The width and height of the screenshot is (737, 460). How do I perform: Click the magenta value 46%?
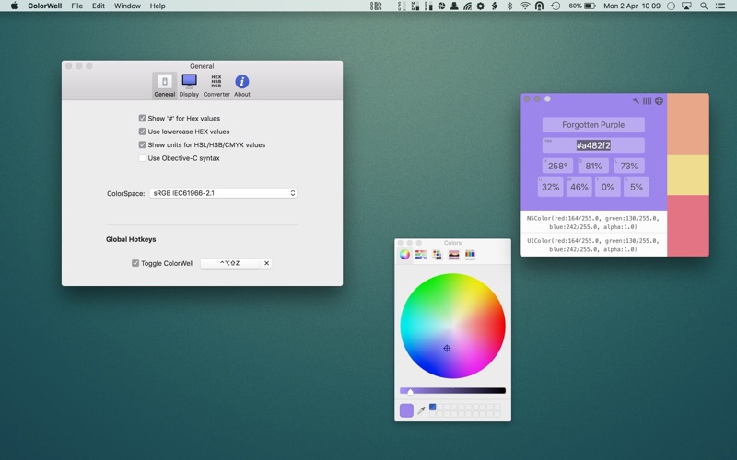coord(579,187)
